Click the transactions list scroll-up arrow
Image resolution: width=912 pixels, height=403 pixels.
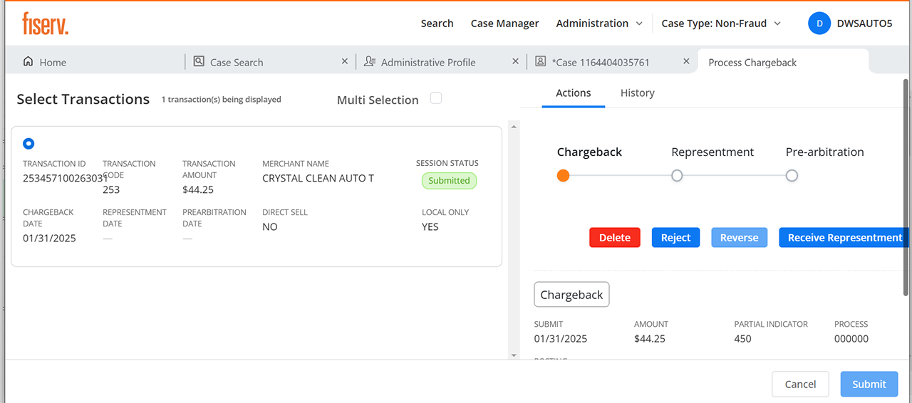(x=513, y=127)
